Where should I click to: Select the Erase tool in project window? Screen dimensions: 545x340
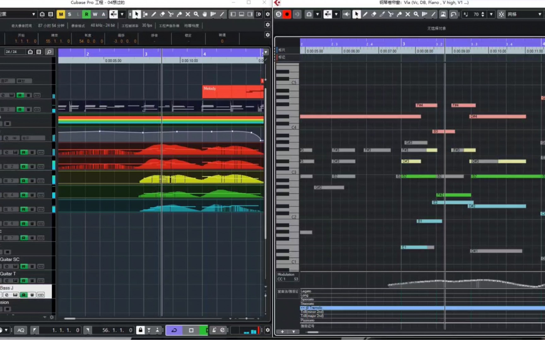click(162, 14)
